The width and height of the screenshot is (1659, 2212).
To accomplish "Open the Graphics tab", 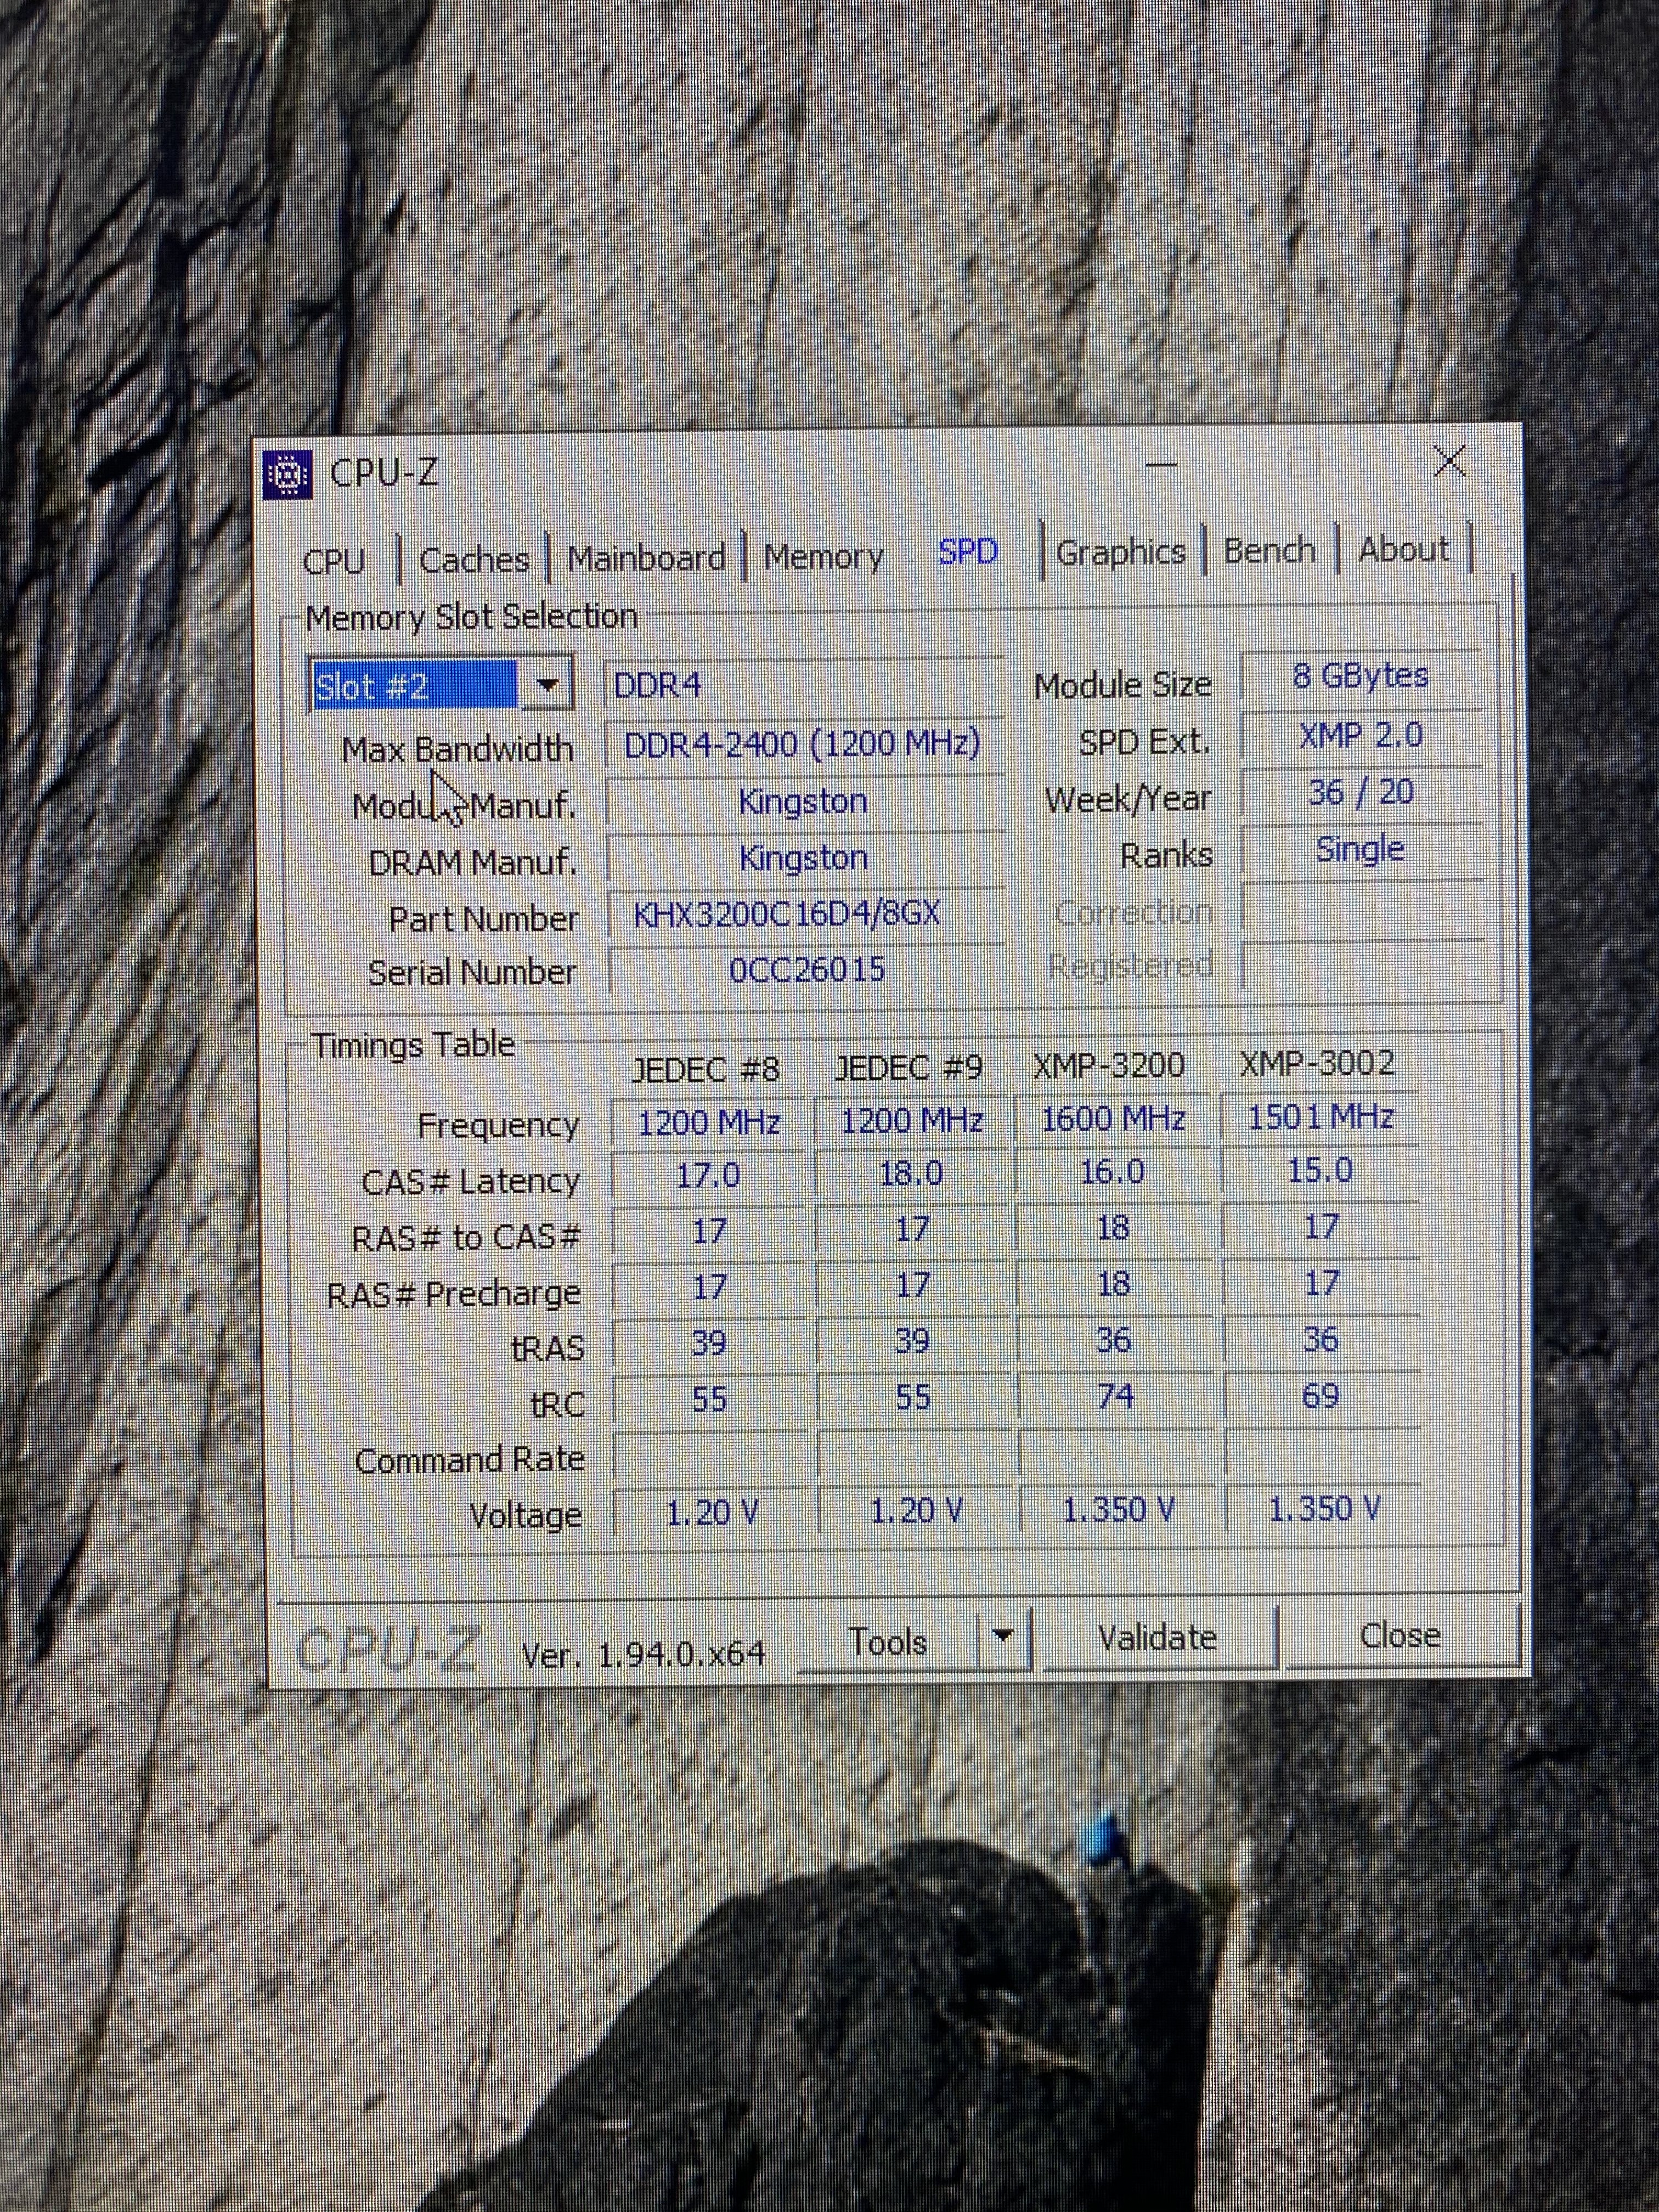I will point(1120,551).
